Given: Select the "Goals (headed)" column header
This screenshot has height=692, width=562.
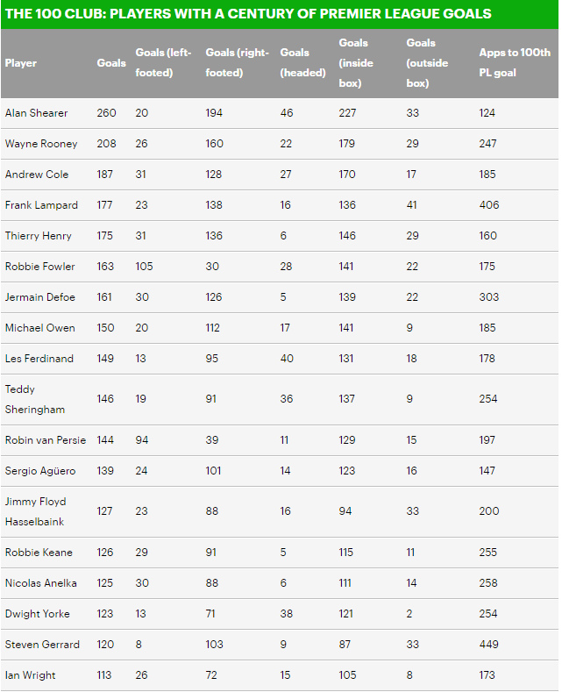Looking at the screenshot, I should (x=302, y=63).
